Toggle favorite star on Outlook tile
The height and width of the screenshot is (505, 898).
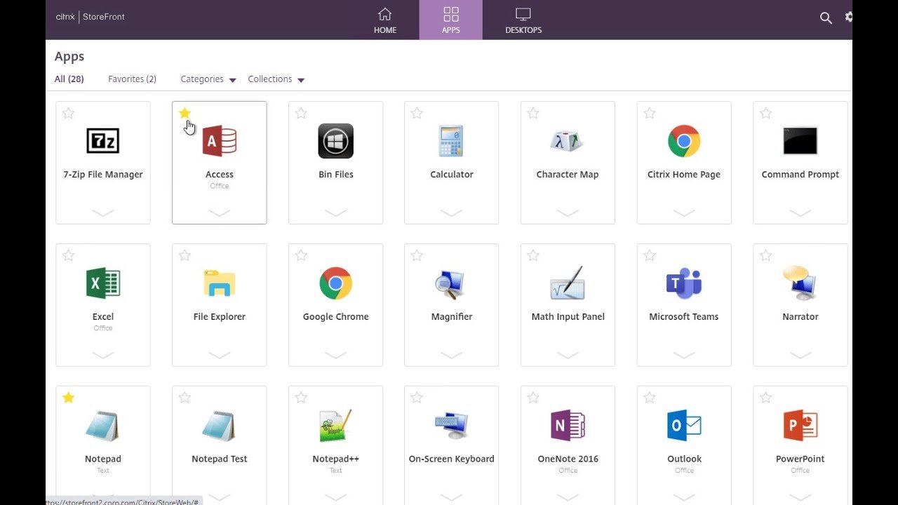coord(650,398)
